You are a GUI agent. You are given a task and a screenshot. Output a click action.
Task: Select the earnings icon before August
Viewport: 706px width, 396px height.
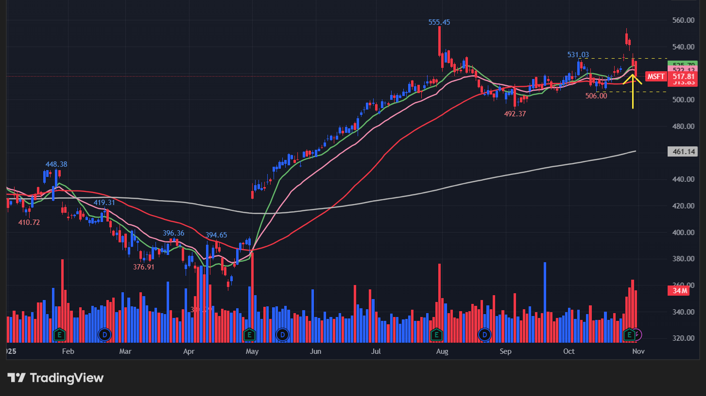click(436, 334)
